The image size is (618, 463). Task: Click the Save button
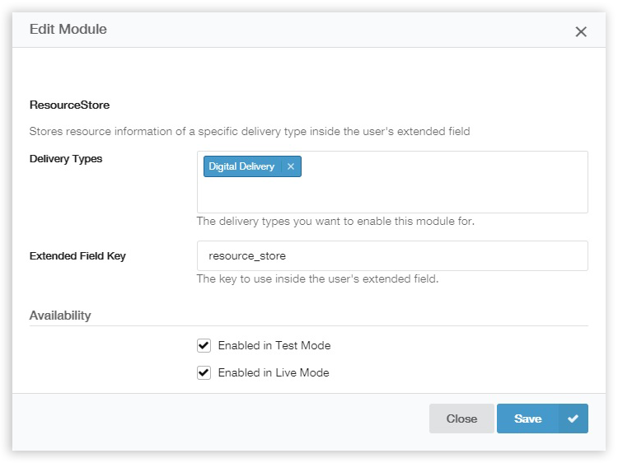click(x=542, y=419)
